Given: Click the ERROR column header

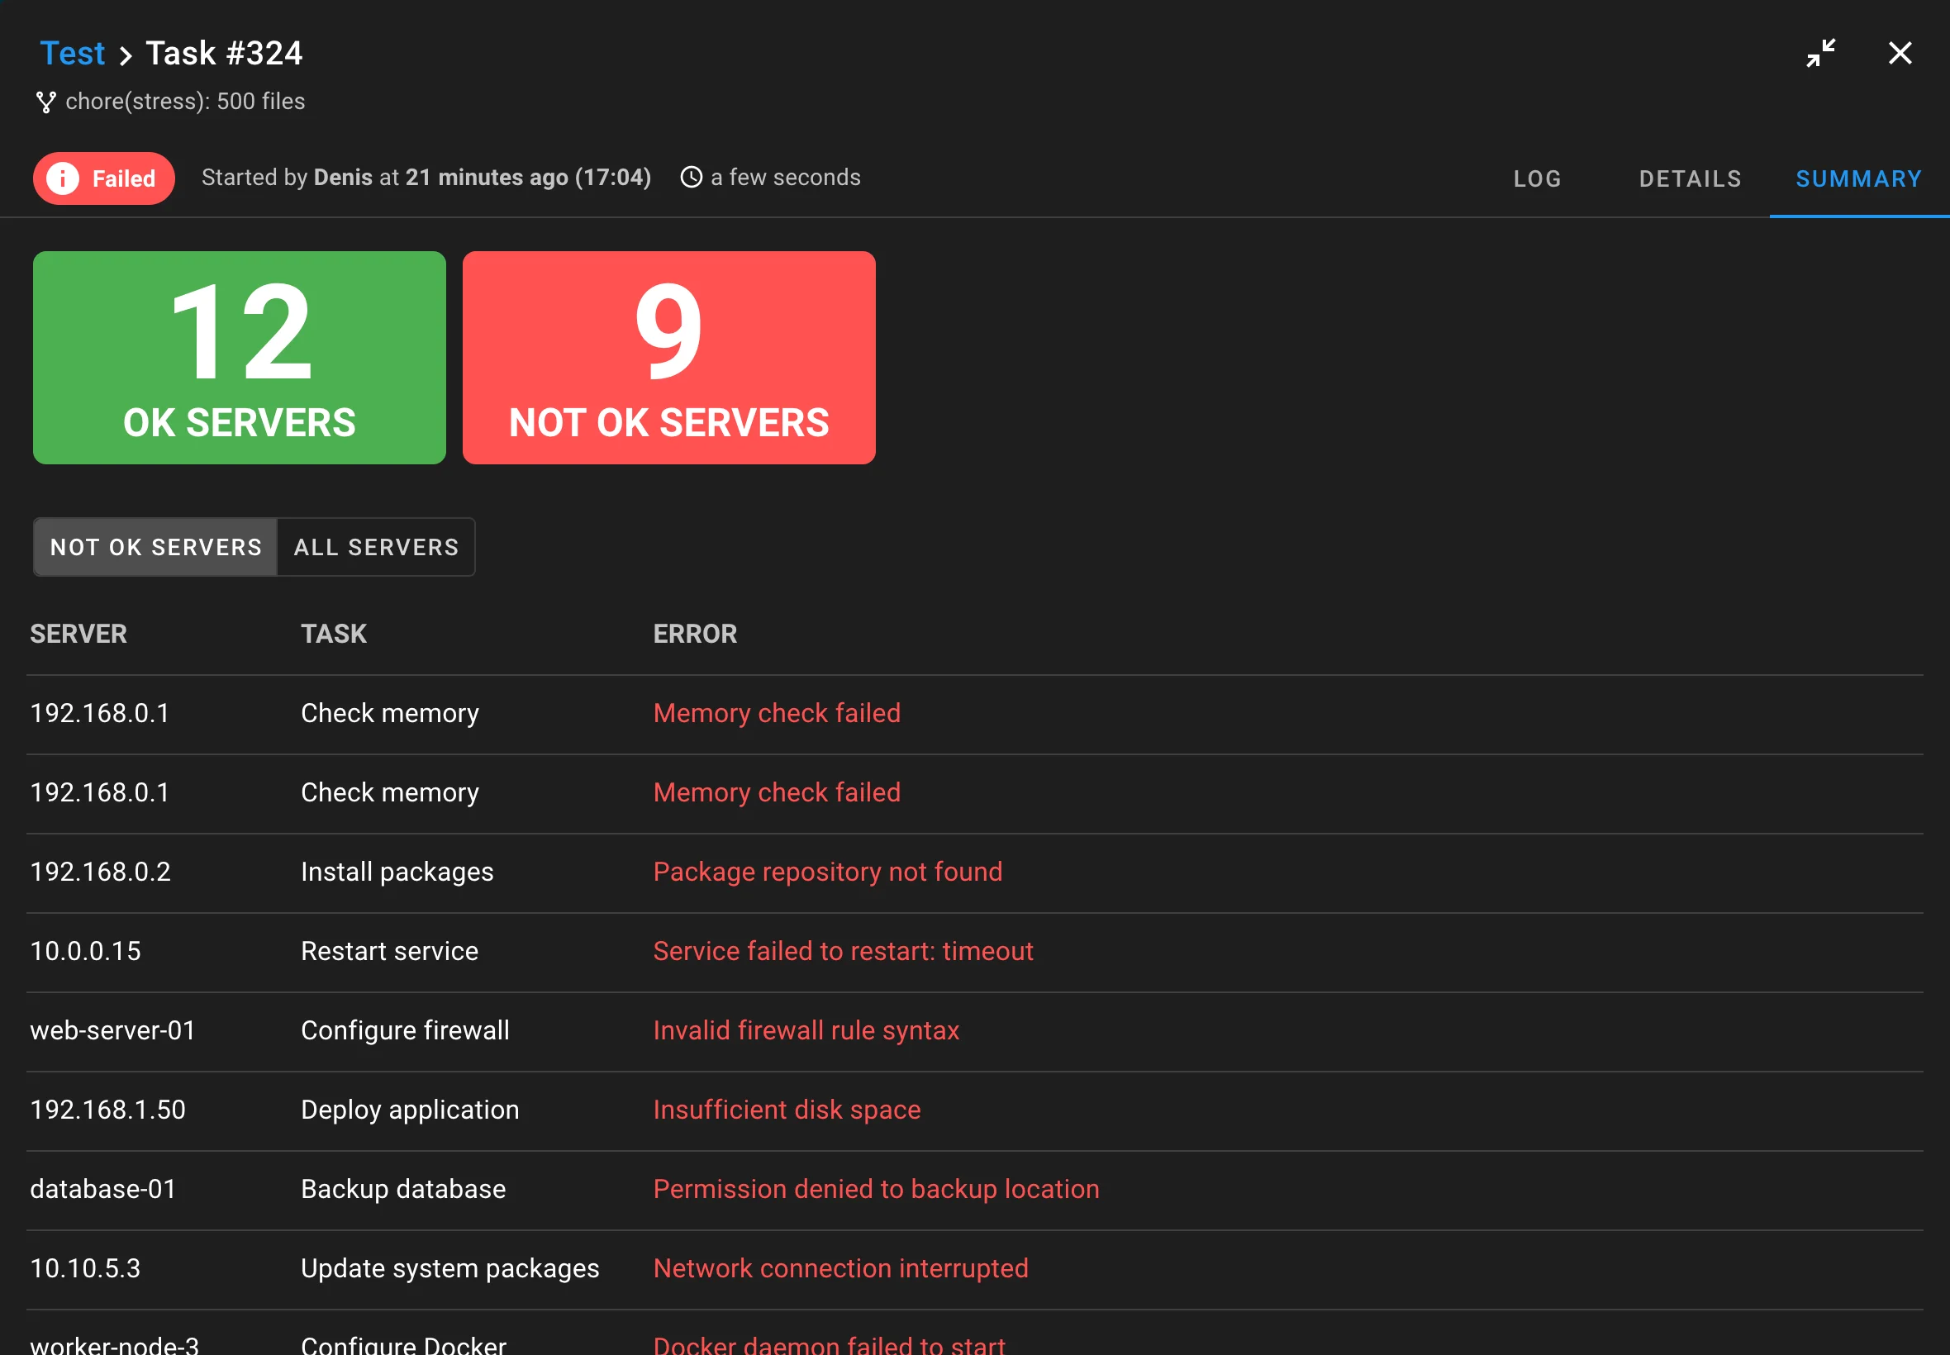Looking at the screenshot, I should tap(694, 634).
